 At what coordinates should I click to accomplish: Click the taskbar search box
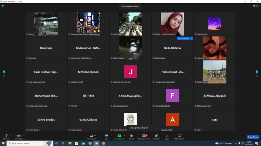30,143
